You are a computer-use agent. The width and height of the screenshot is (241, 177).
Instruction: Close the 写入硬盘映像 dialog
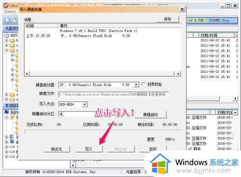point(182,10)
